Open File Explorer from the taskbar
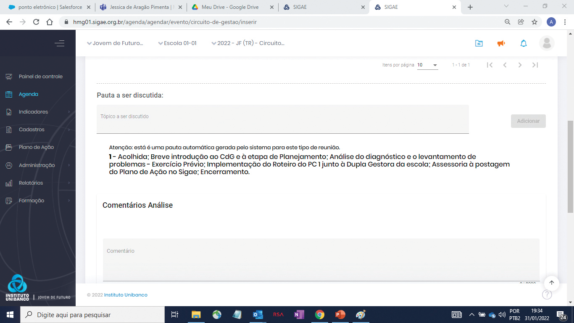The height and width of the screenshot is (323, 574). point(196,315)
